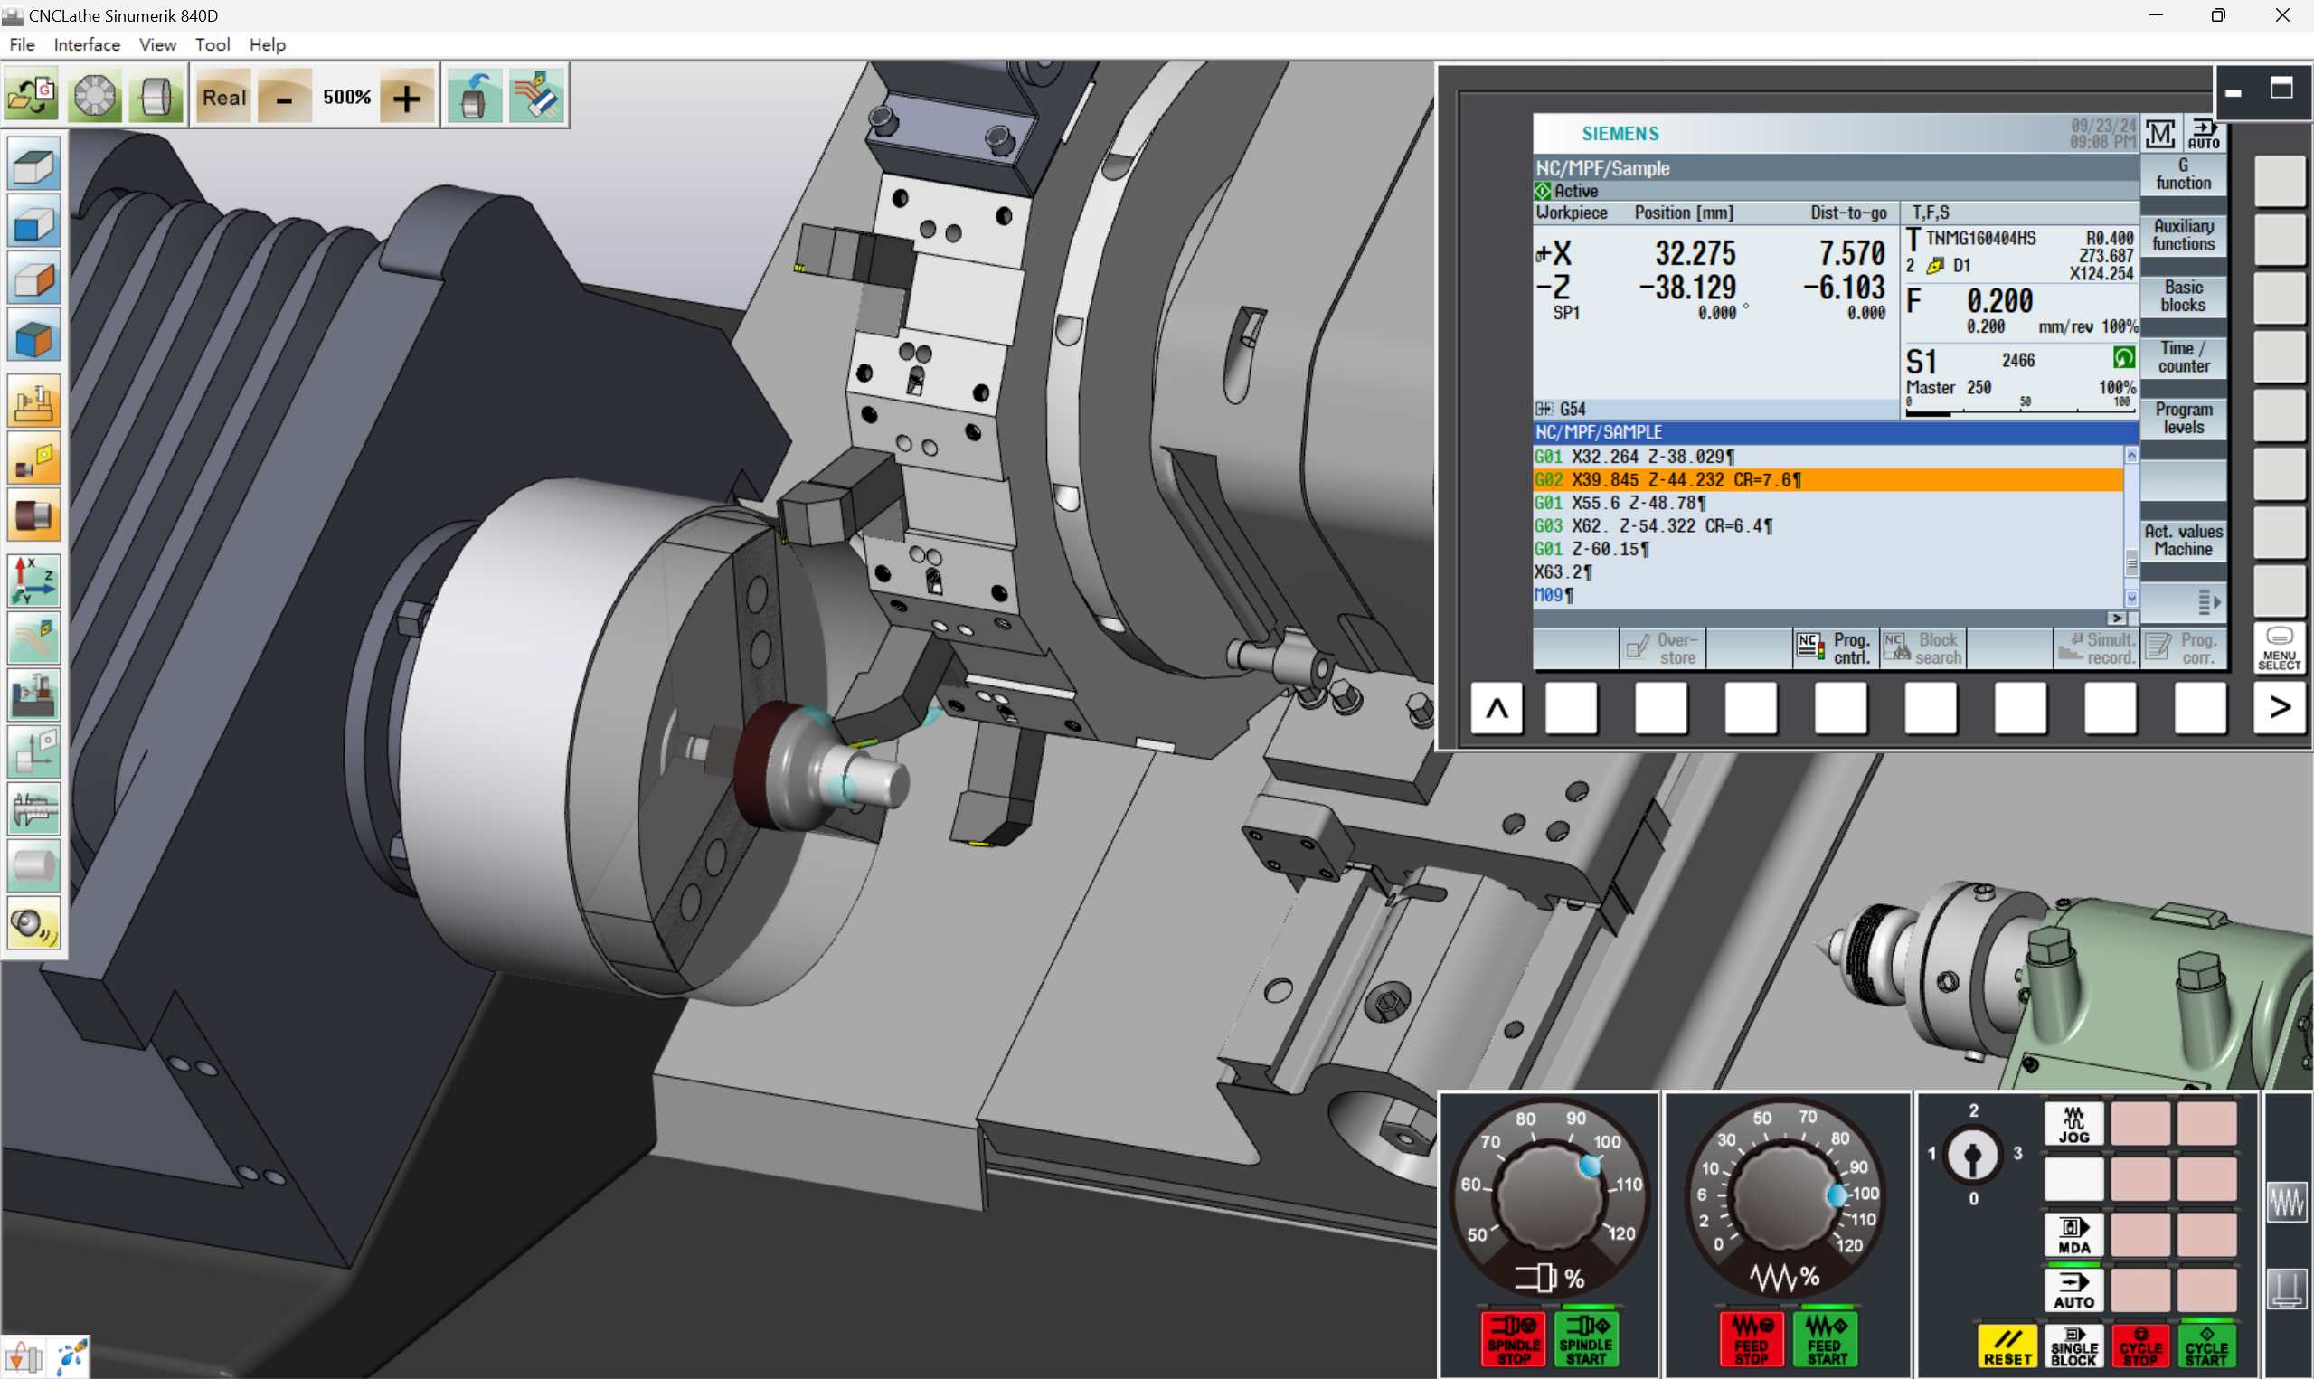Open the caliper measurement tool icon

pos(33,808)
